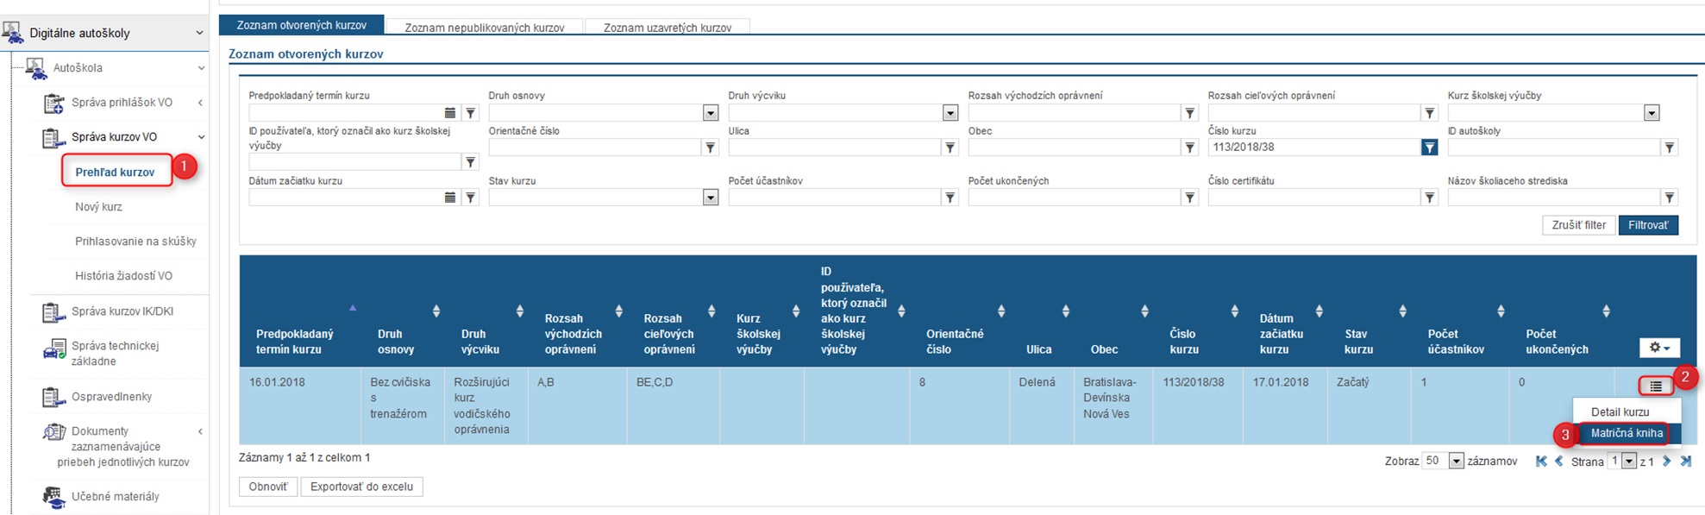
Task: Open Nový kurz in the sidebar
Action: tap(98, 207)
